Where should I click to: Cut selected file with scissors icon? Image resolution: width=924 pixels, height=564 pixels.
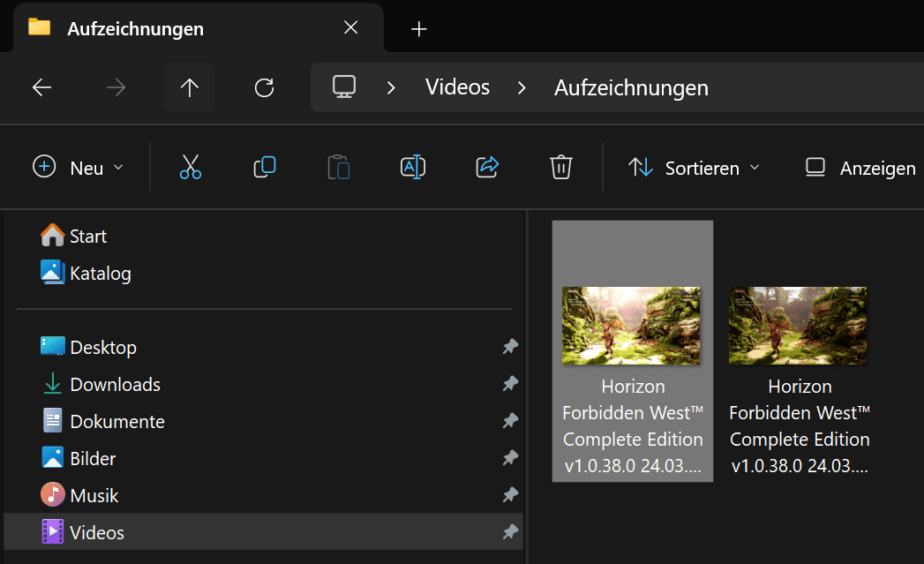click(x=191, y=168)
